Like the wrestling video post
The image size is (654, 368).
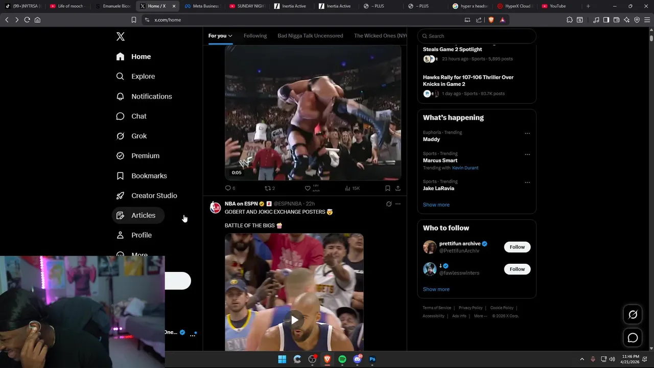pyautogui.click(x=308, y=188)
